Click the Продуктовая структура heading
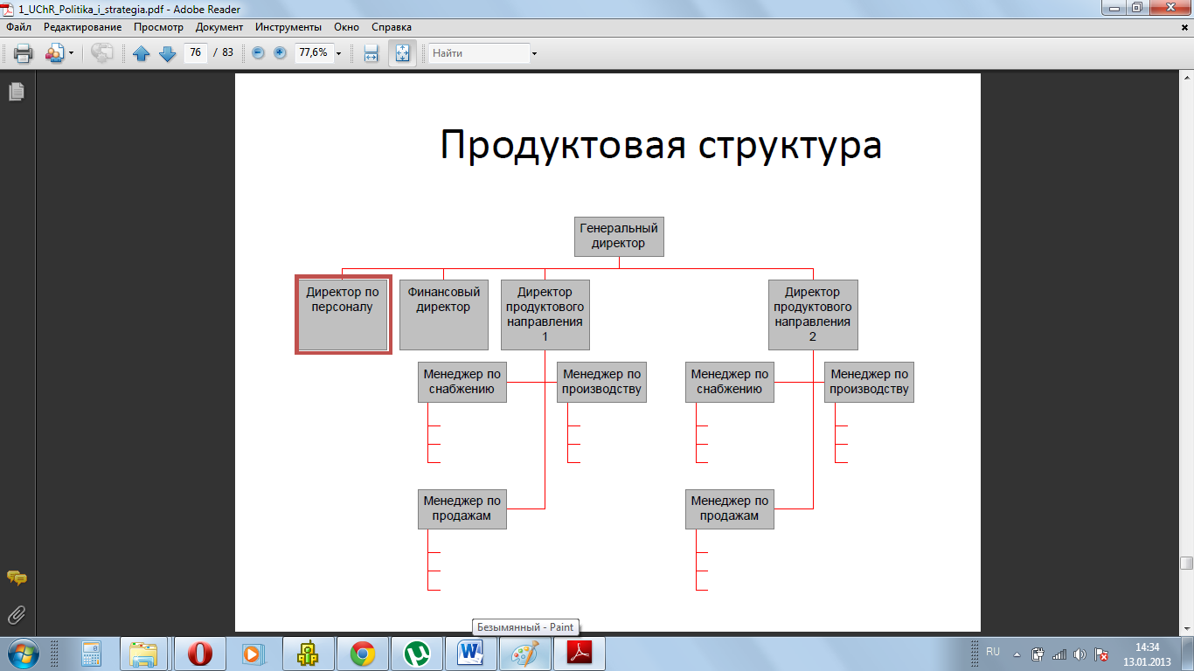The width and height of the screenshot is (1194, 671). (661, 145)
